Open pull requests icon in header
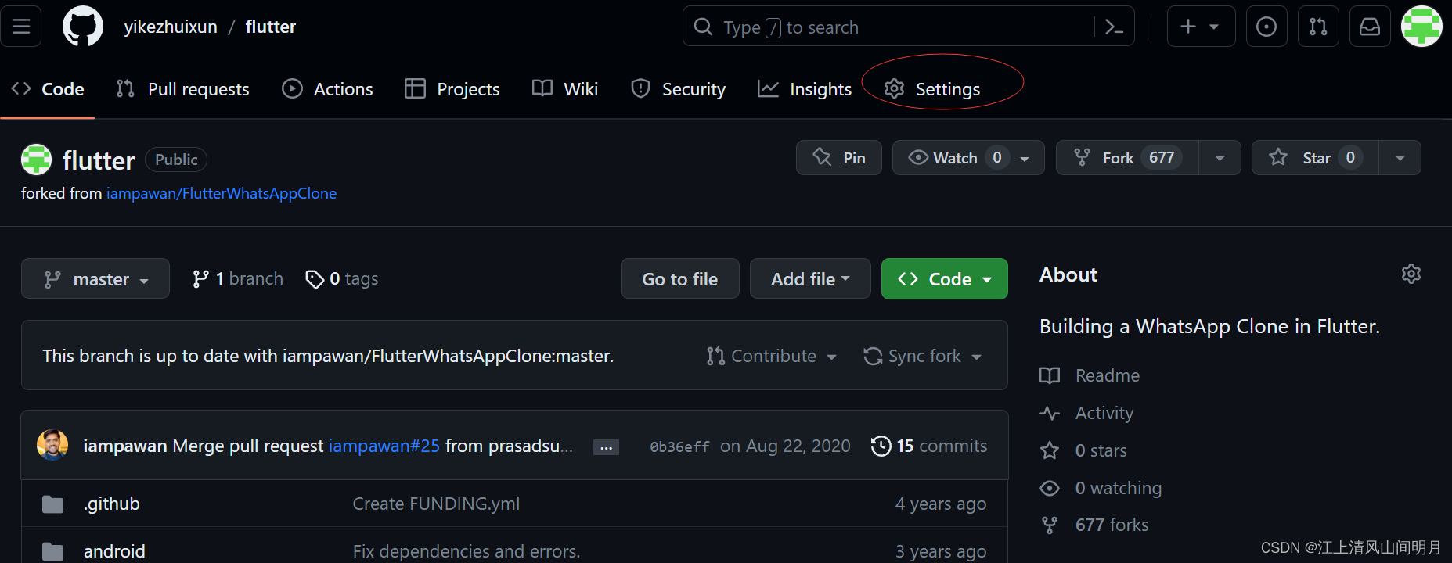 point(1318,27)
